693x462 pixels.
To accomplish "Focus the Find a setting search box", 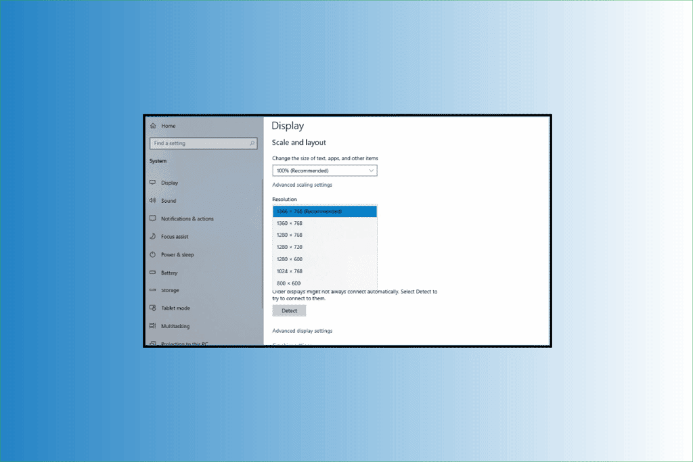I will (203, 143).
